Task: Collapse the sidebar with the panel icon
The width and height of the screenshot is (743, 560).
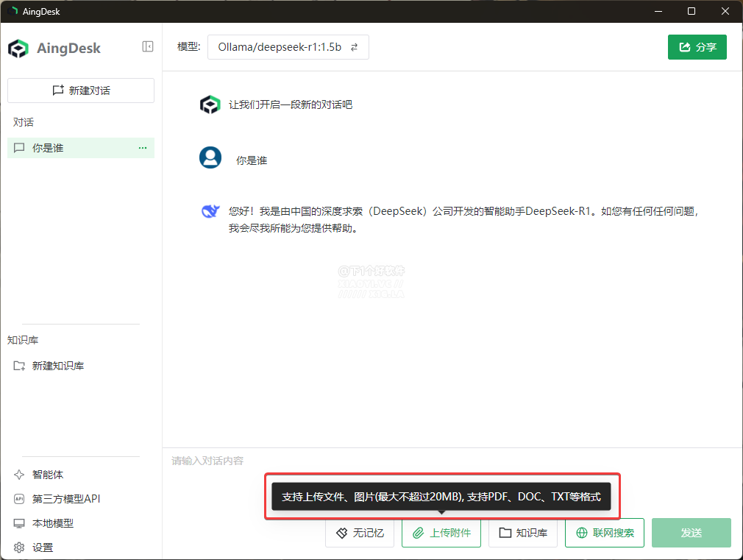Action: coord(148,46)
